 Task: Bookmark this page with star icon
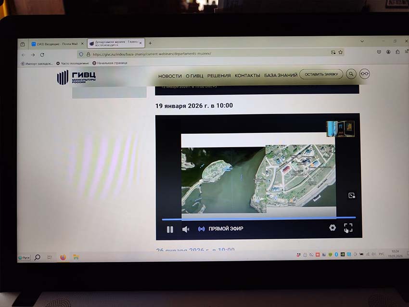click(340, 52)
